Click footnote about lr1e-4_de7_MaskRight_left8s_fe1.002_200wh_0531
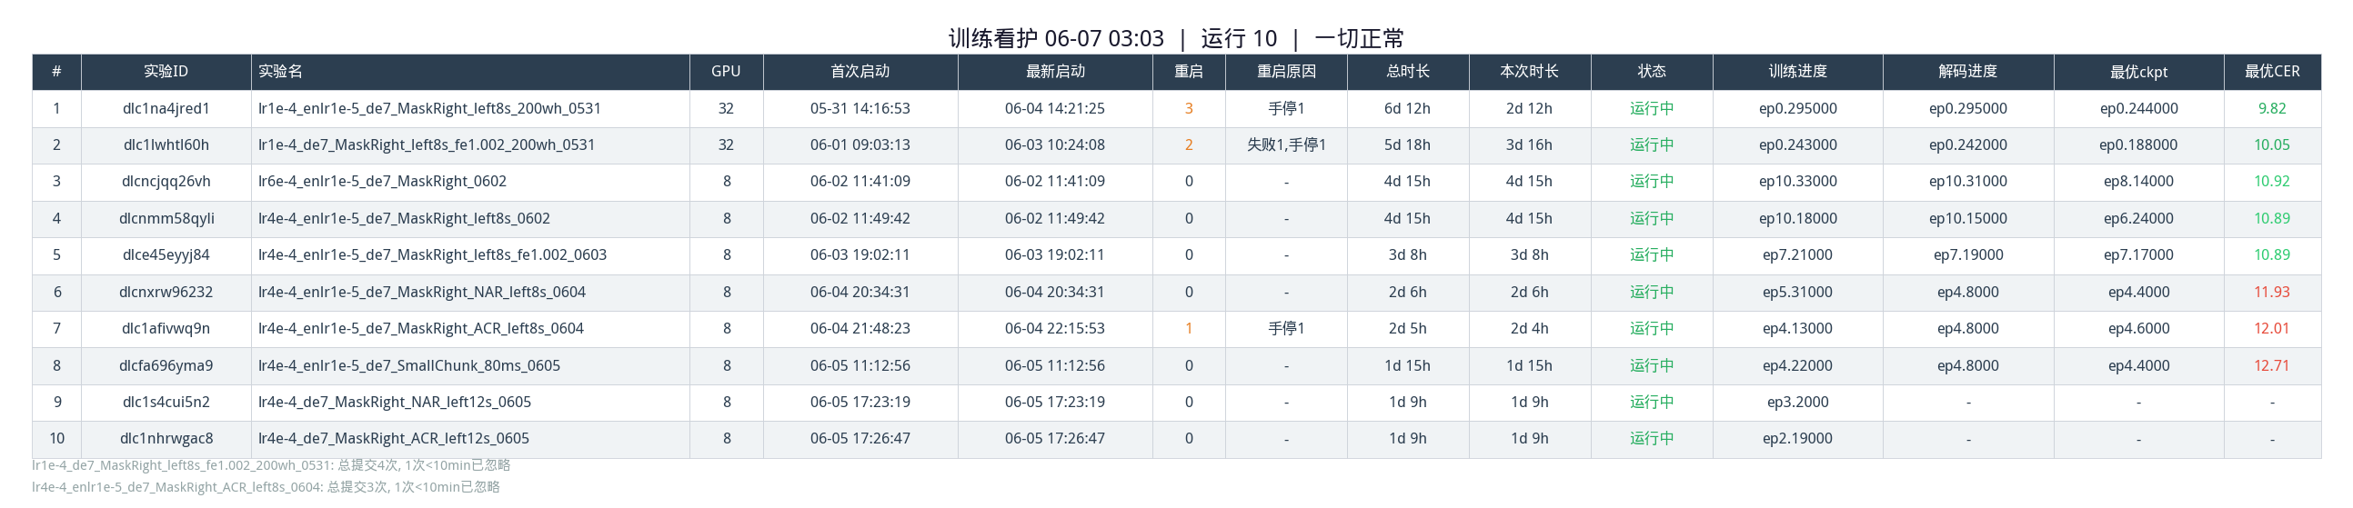This screenshot has width=2353, height=508. pos(271,465)
